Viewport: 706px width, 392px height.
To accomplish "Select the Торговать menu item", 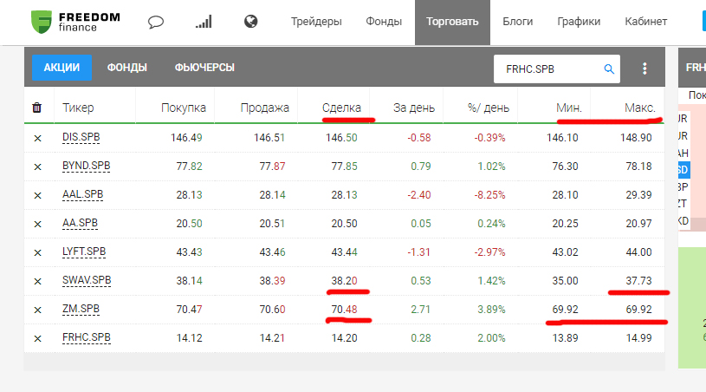I will (452, 22).
